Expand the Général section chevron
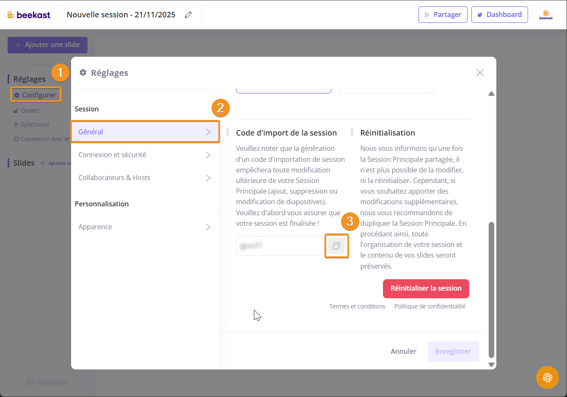567x397 pixels. [x=208, y=132]
